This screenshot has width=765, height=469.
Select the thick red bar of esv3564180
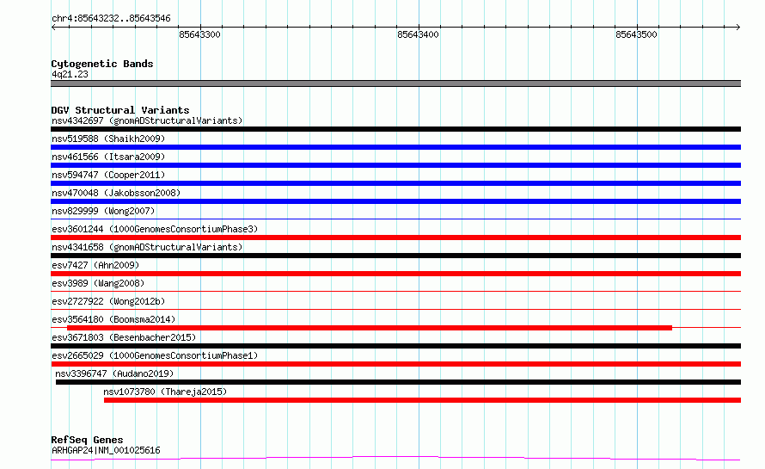[370, 328]
